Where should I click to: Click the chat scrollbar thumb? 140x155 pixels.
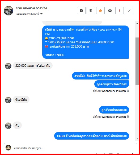[137, 61]
